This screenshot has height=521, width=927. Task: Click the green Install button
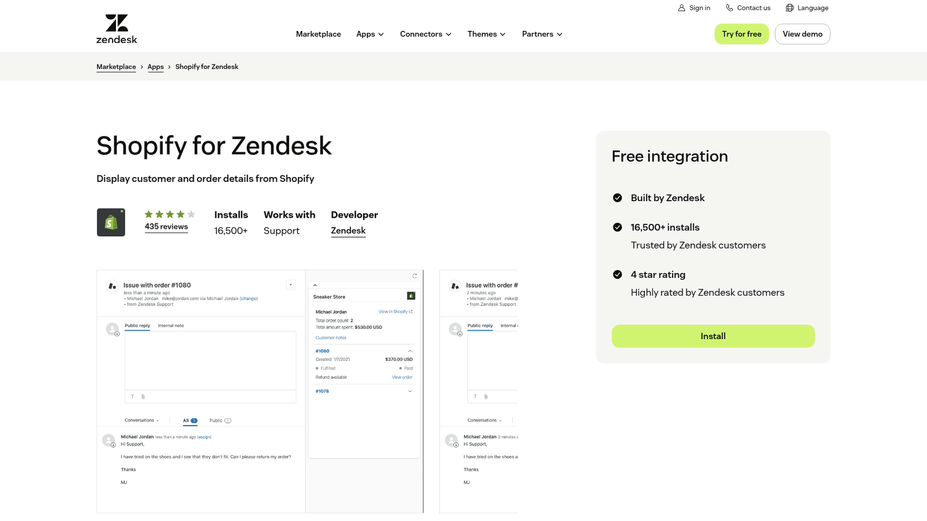713,336
